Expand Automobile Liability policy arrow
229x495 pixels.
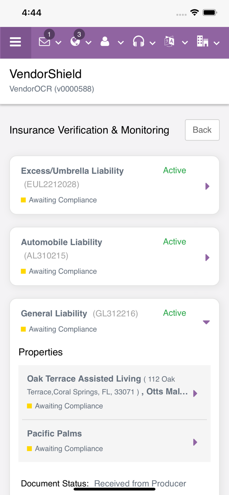pyautogui.click(x=207, y=257)
